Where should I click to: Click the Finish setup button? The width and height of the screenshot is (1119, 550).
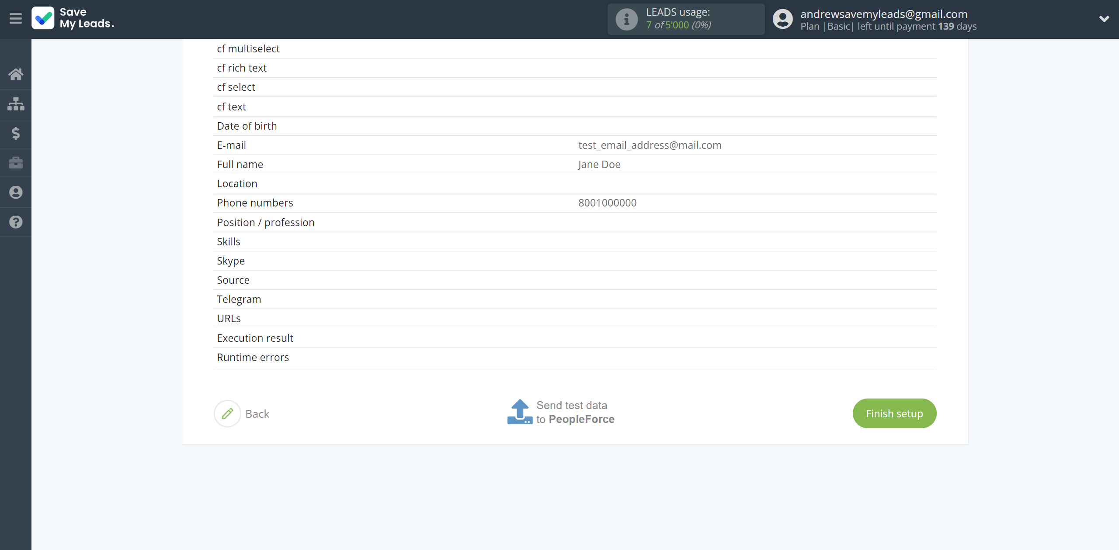pyautogui.click(x=894, y=413)
